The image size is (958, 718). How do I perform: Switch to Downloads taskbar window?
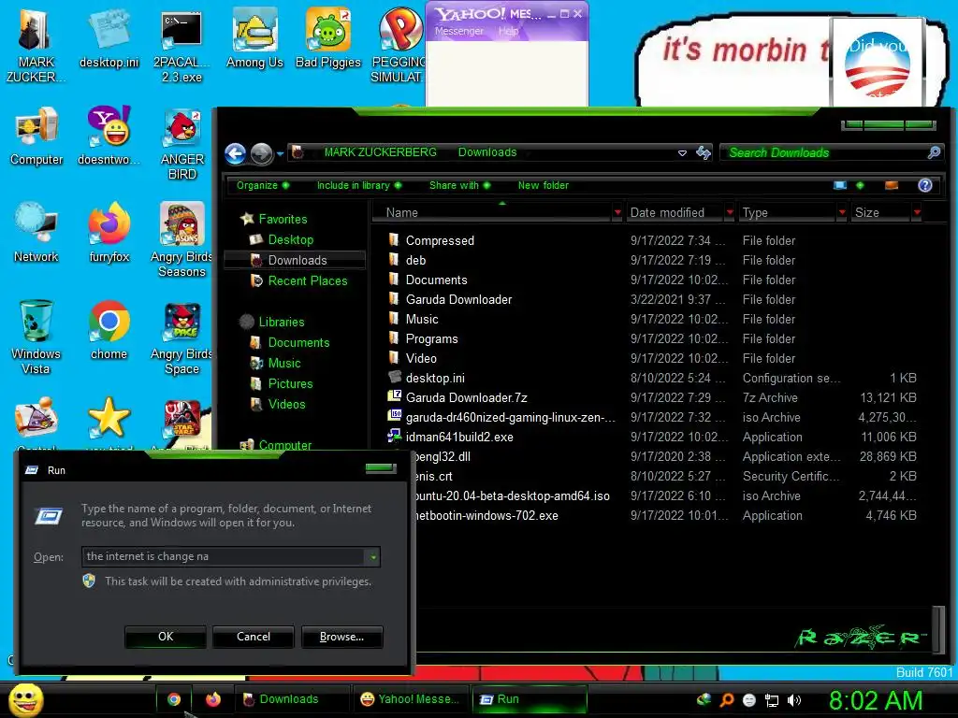[x=292, y=699]
